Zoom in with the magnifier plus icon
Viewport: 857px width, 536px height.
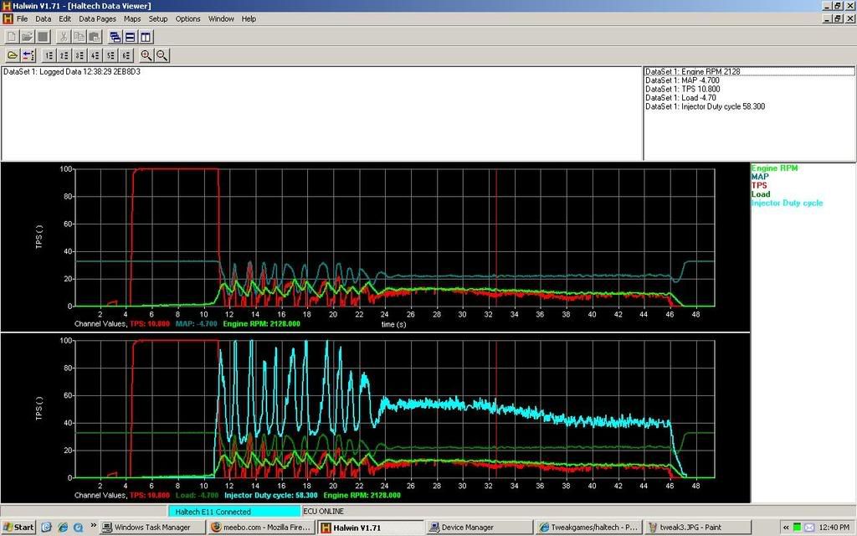146,55
